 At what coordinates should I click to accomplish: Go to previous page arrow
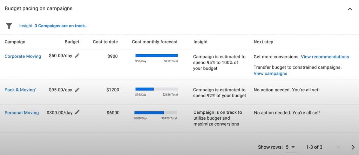339,147
